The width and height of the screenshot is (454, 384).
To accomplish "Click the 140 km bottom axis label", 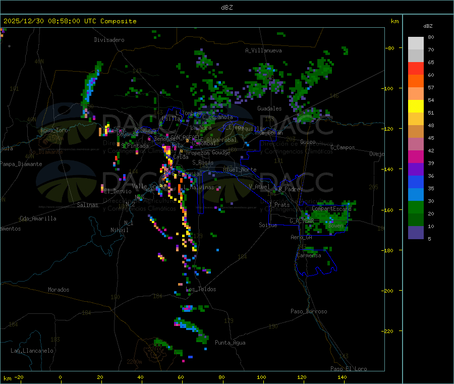I will pos(342,377).
